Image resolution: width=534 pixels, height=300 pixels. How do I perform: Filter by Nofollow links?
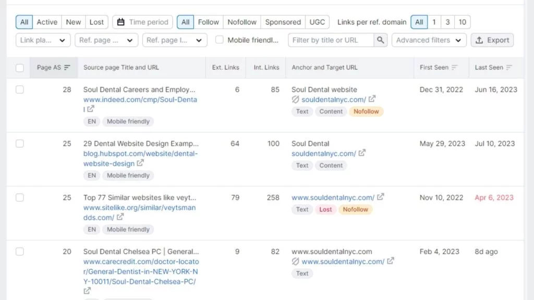[242, 22]
